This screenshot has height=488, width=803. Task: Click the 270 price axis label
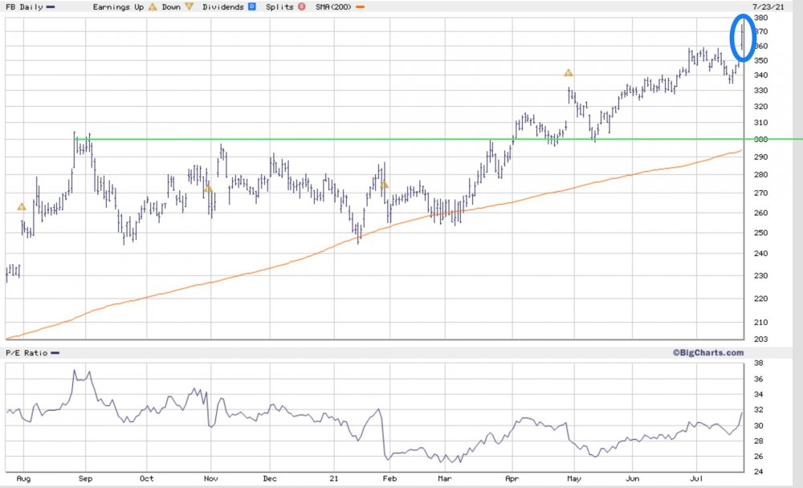click(x=761, y=193)
